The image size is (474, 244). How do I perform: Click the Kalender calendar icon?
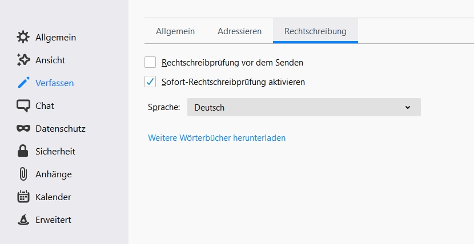tap(23, 197)
